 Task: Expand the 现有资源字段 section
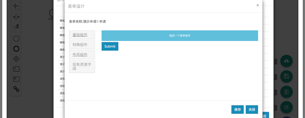[82, 67]
